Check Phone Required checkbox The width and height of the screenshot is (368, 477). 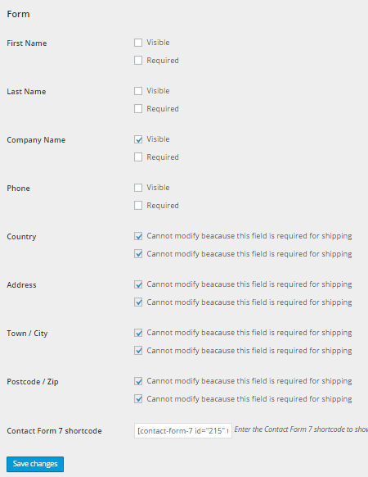138,206
